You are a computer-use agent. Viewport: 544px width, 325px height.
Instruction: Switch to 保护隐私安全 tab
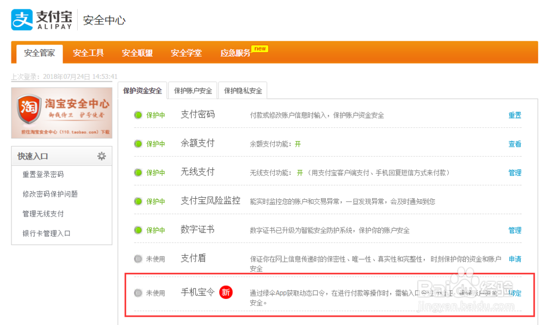click(243, 91)
